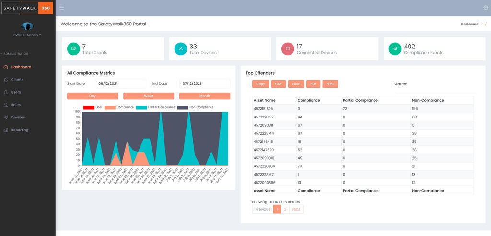Click the SW360 Admin avatar image

pyautogui.click(x=27, y=26)
